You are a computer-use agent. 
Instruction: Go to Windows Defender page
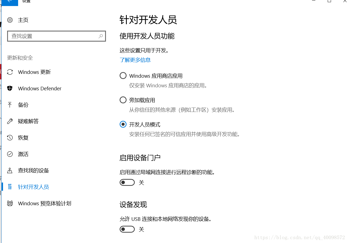click(x=40, y=88)
